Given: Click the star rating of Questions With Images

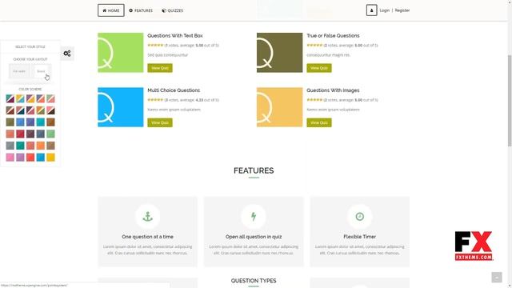Looking at the screenshot, I should pos(314,100).
